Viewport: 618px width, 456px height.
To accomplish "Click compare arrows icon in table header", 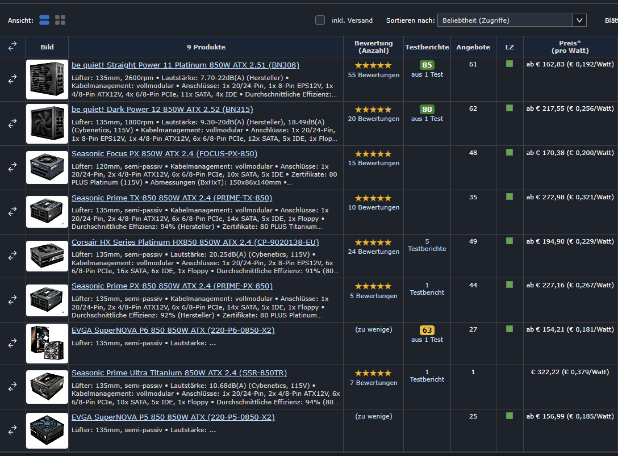I will 12,47.
